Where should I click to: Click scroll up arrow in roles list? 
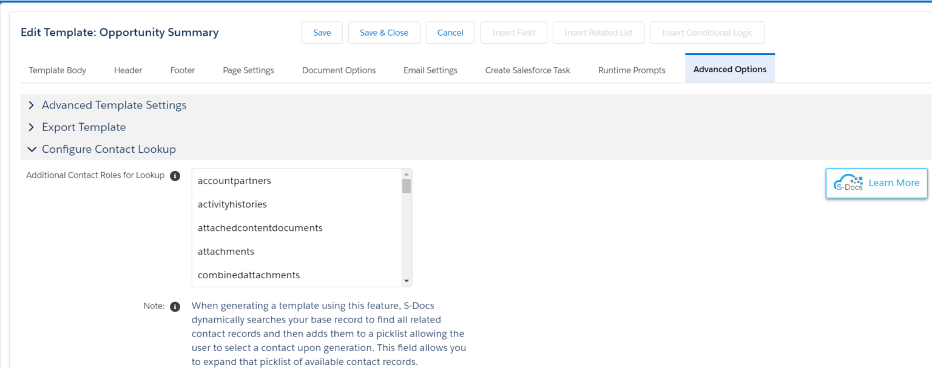[x=407, y=174]
